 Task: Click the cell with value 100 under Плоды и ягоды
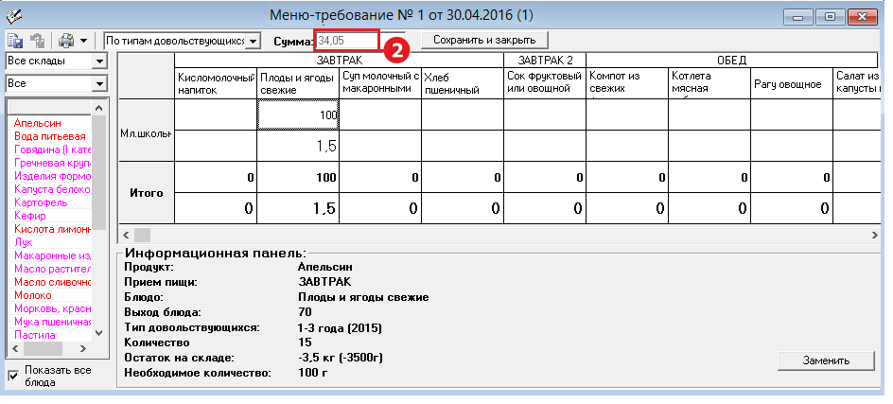(298, 114)
